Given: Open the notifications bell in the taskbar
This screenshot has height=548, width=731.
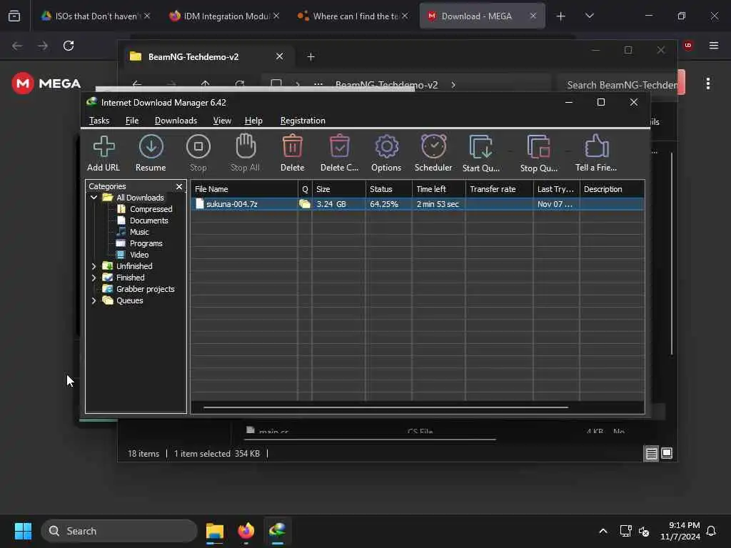Looking at the screenshot, I should [711, 531].
